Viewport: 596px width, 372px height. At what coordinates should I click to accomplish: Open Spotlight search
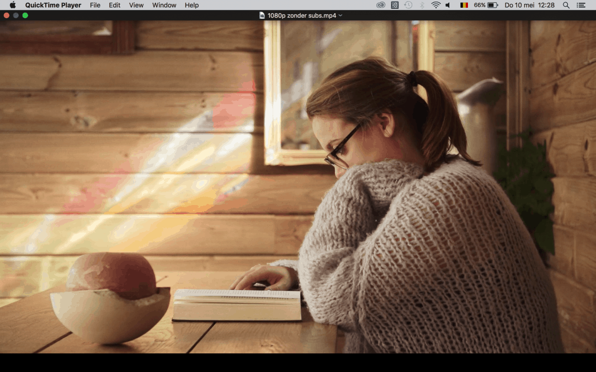(x=566, y=5)
